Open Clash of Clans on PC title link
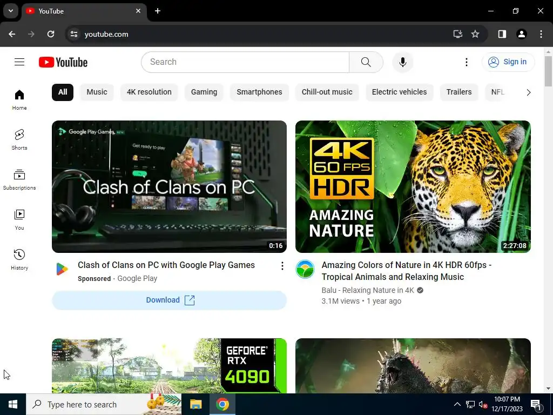 (166, 265)
